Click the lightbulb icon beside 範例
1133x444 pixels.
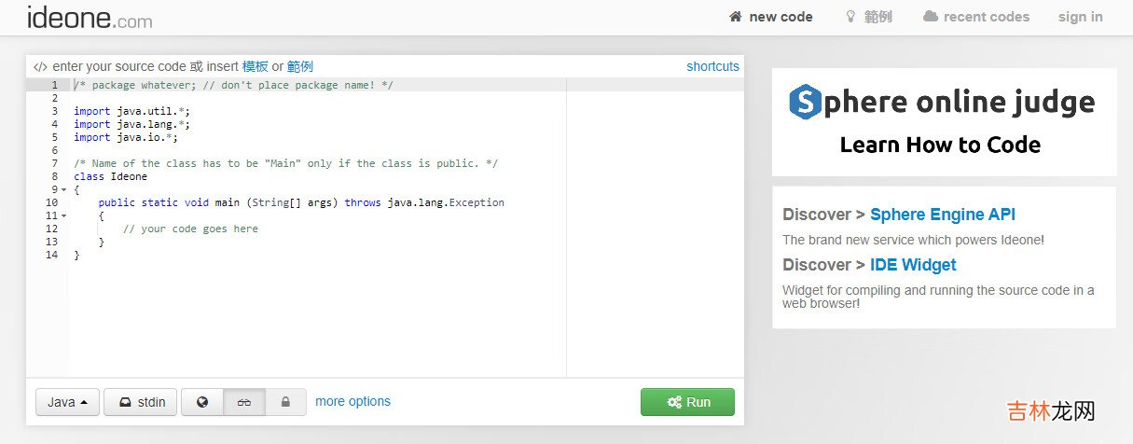pos(850,17)
